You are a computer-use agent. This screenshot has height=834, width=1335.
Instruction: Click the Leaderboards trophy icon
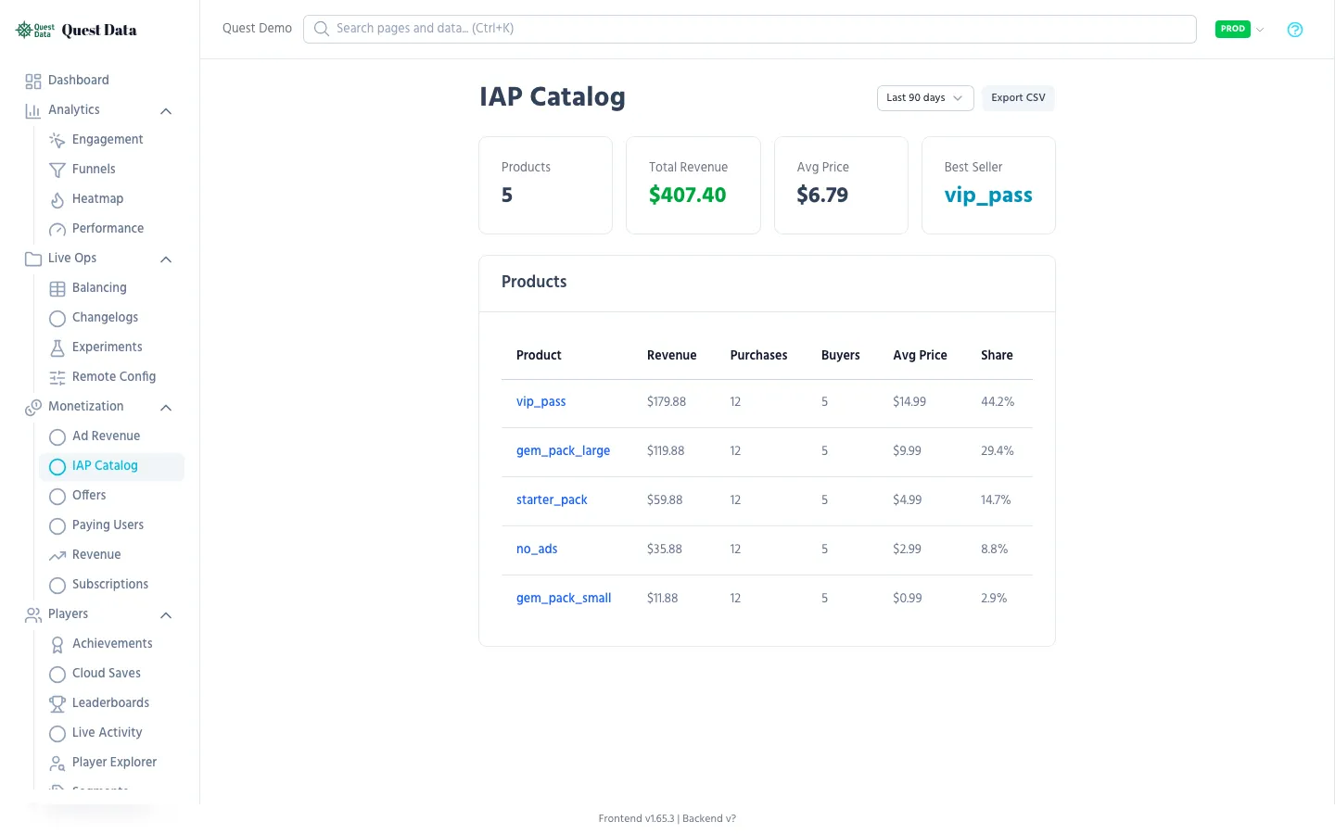(x=57, y=703)
